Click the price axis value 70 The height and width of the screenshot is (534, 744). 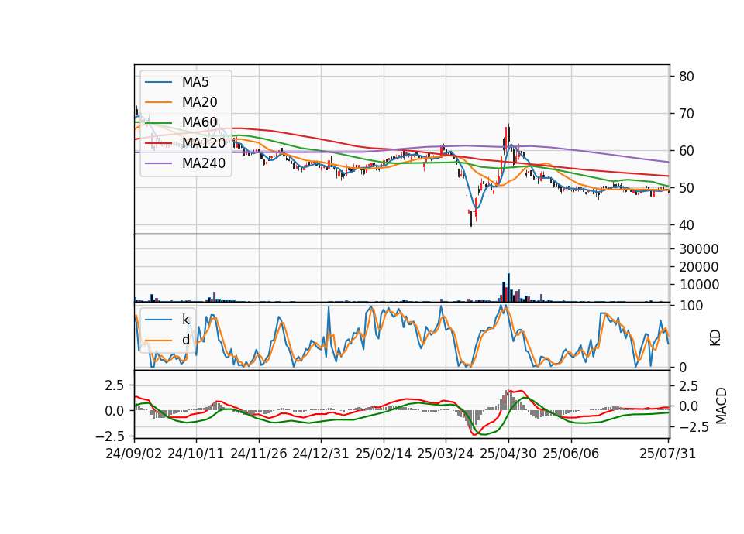686,114
